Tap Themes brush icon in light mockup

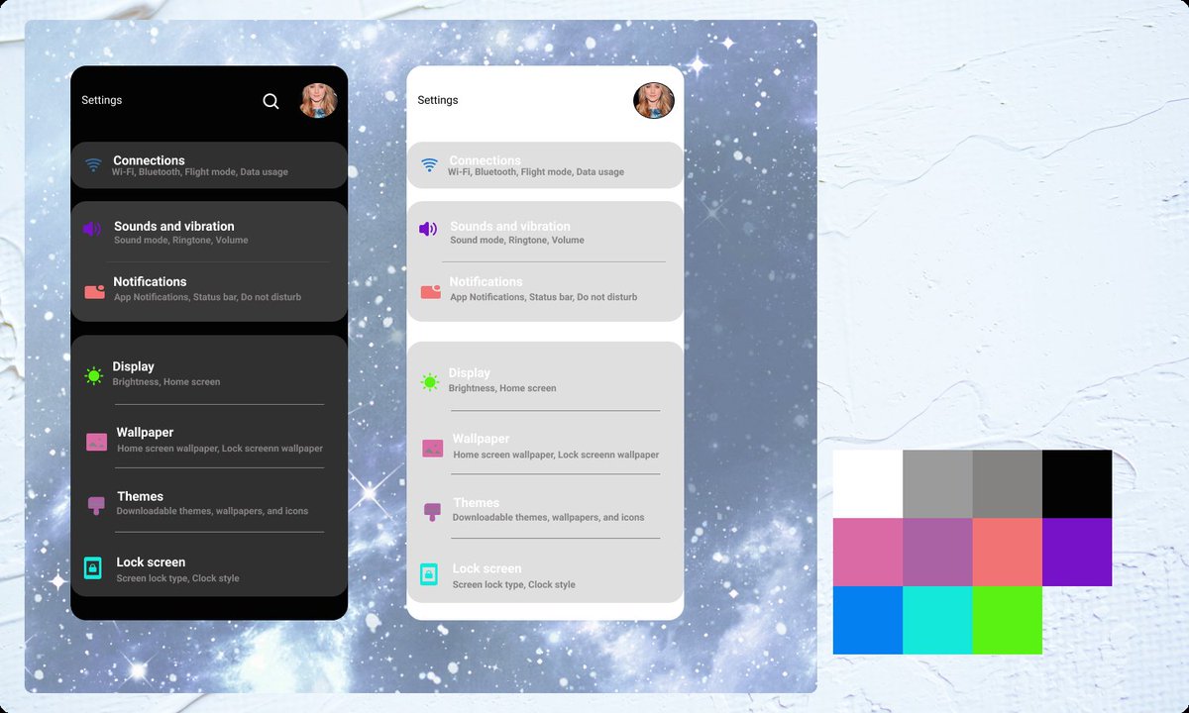coord(432,512)
